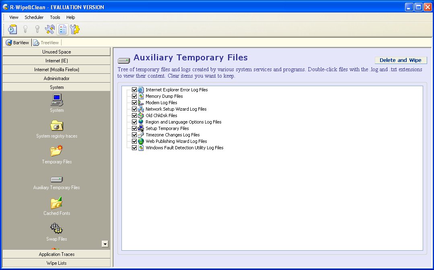Viewport: 434px width, 270px height.
Task: Open the Scheduler menu
Action: (34, 17)
